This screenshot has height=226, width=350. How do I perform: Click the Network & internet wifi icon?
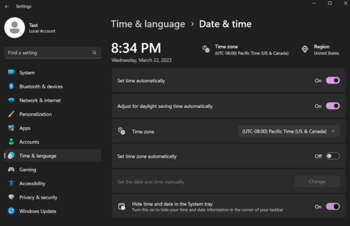(x=11, y=100)
